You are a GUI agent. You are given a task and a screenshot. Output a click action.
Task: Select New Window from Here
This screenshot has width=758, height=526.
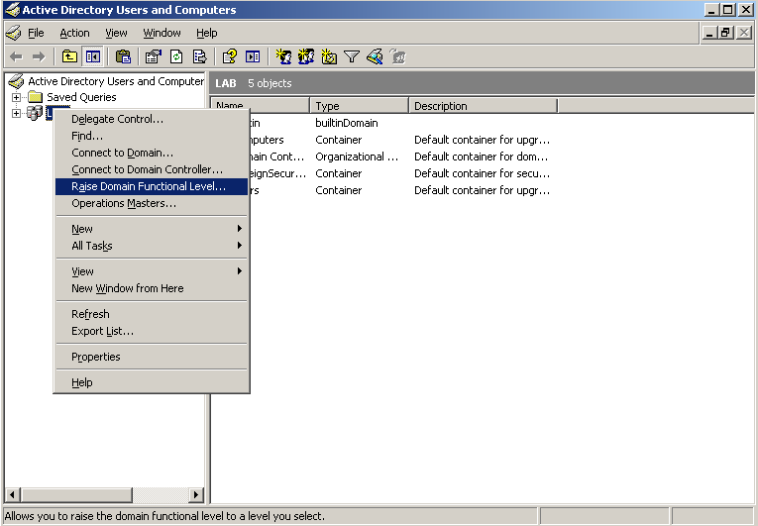pyautogui.click(x=152, y=288)
